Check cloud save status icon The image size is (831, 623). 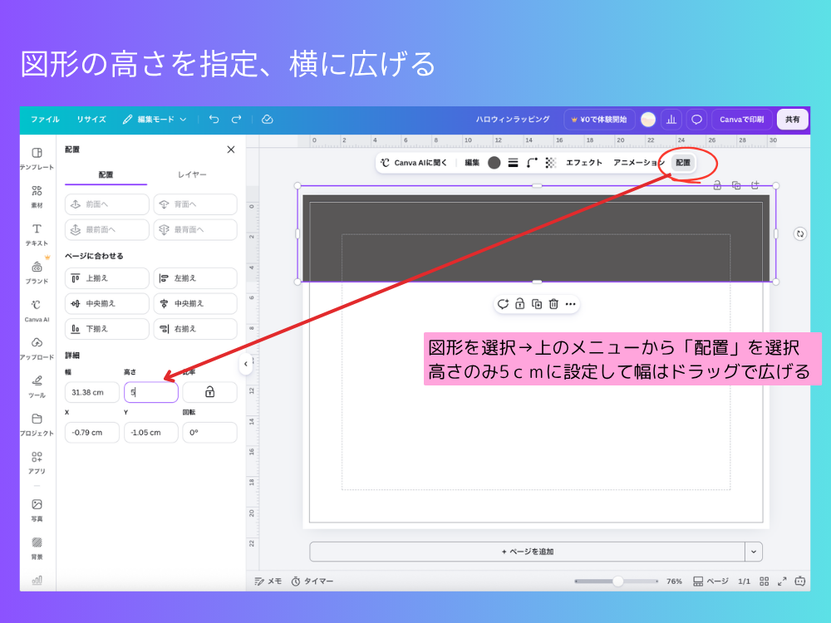[x=267, y=119]
